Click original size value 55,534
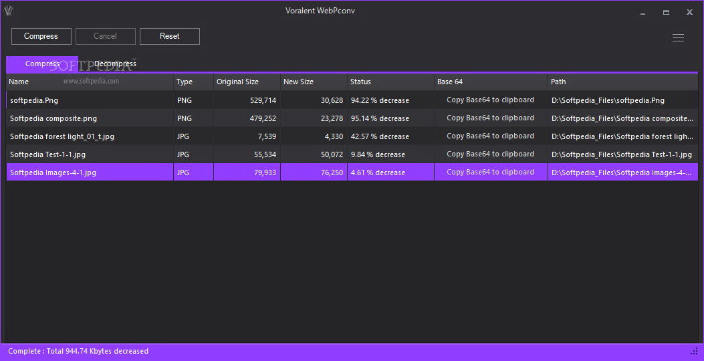 point(265,154)
